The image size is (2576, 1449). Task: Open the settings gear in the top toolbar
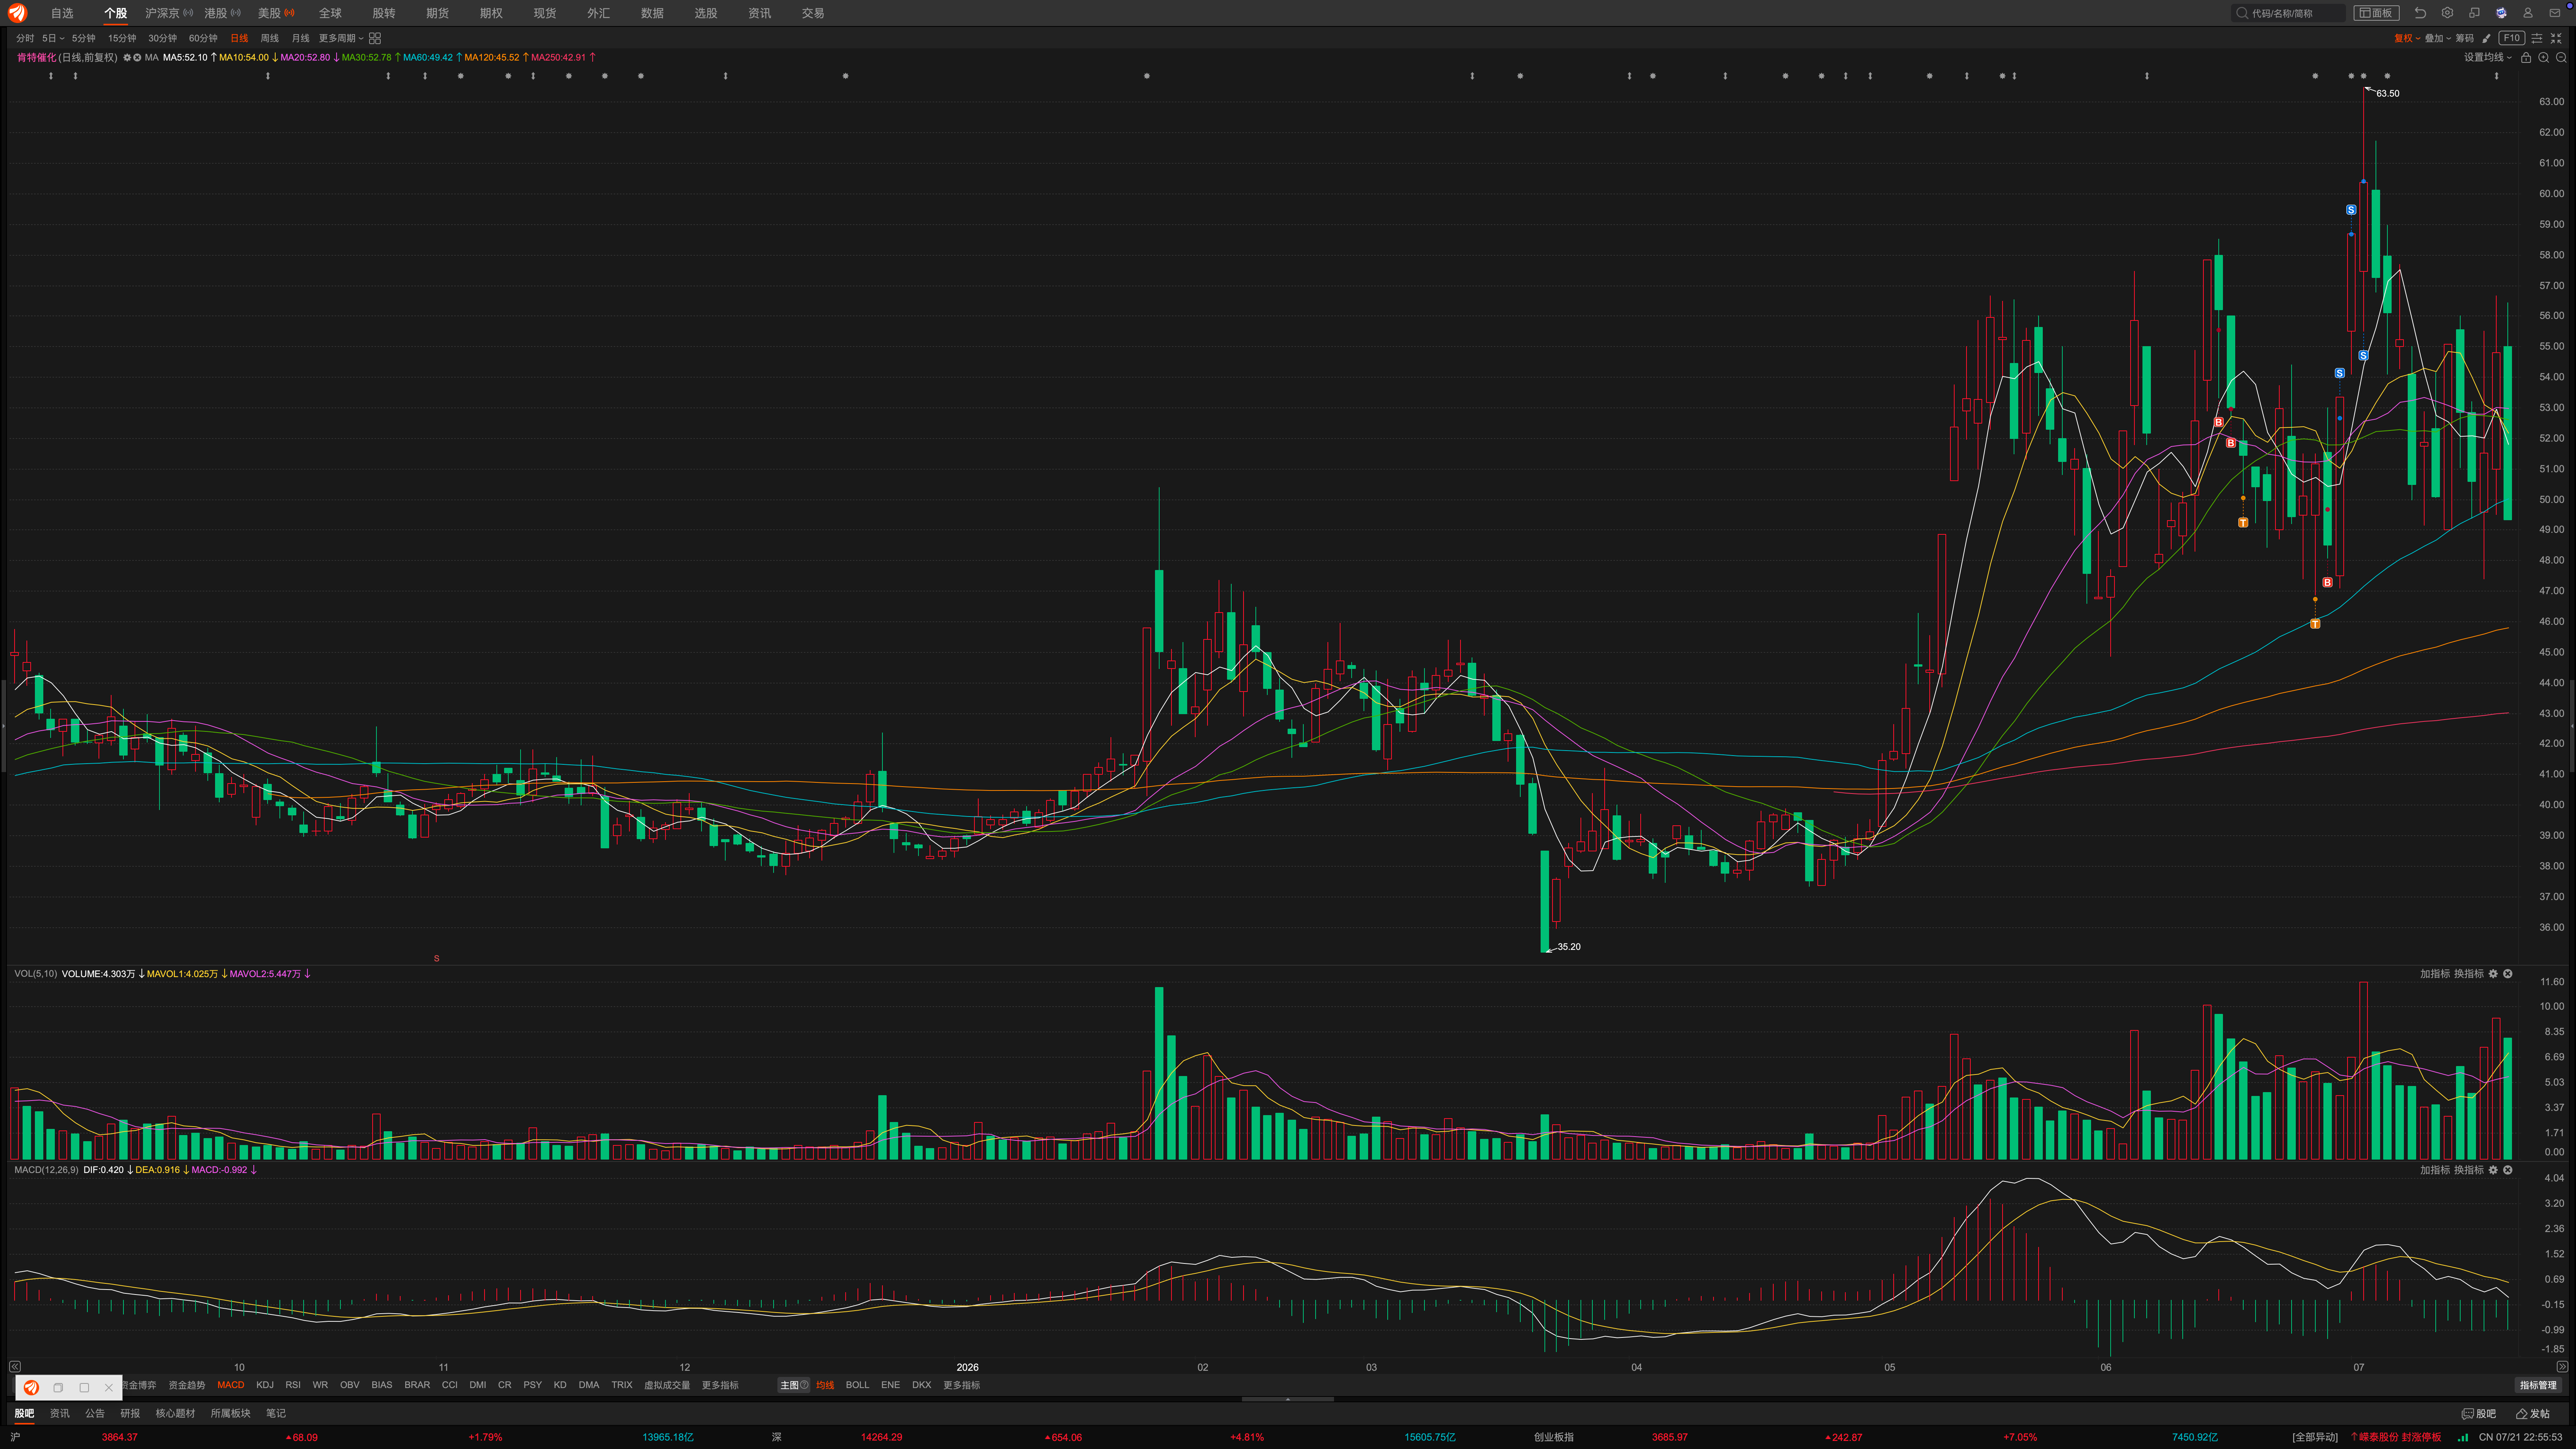(x=2447, y=13)
